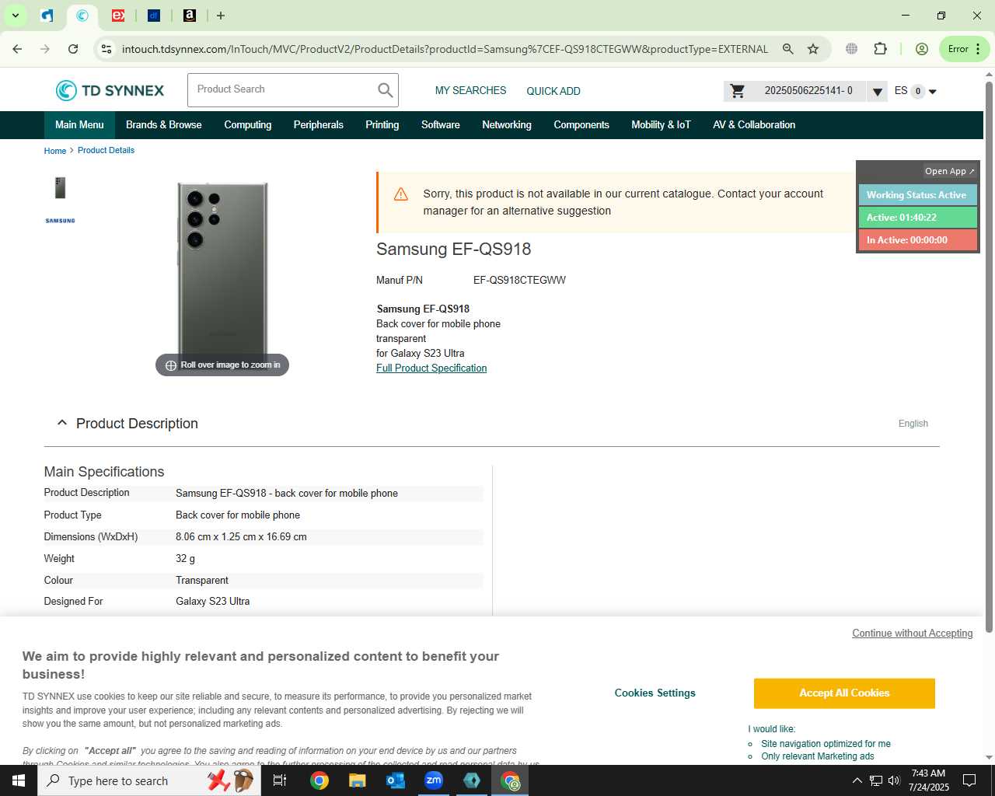This screenshot has height=796, width=995.
Task: Open Full Product Specification link
Action: (431, 368)
